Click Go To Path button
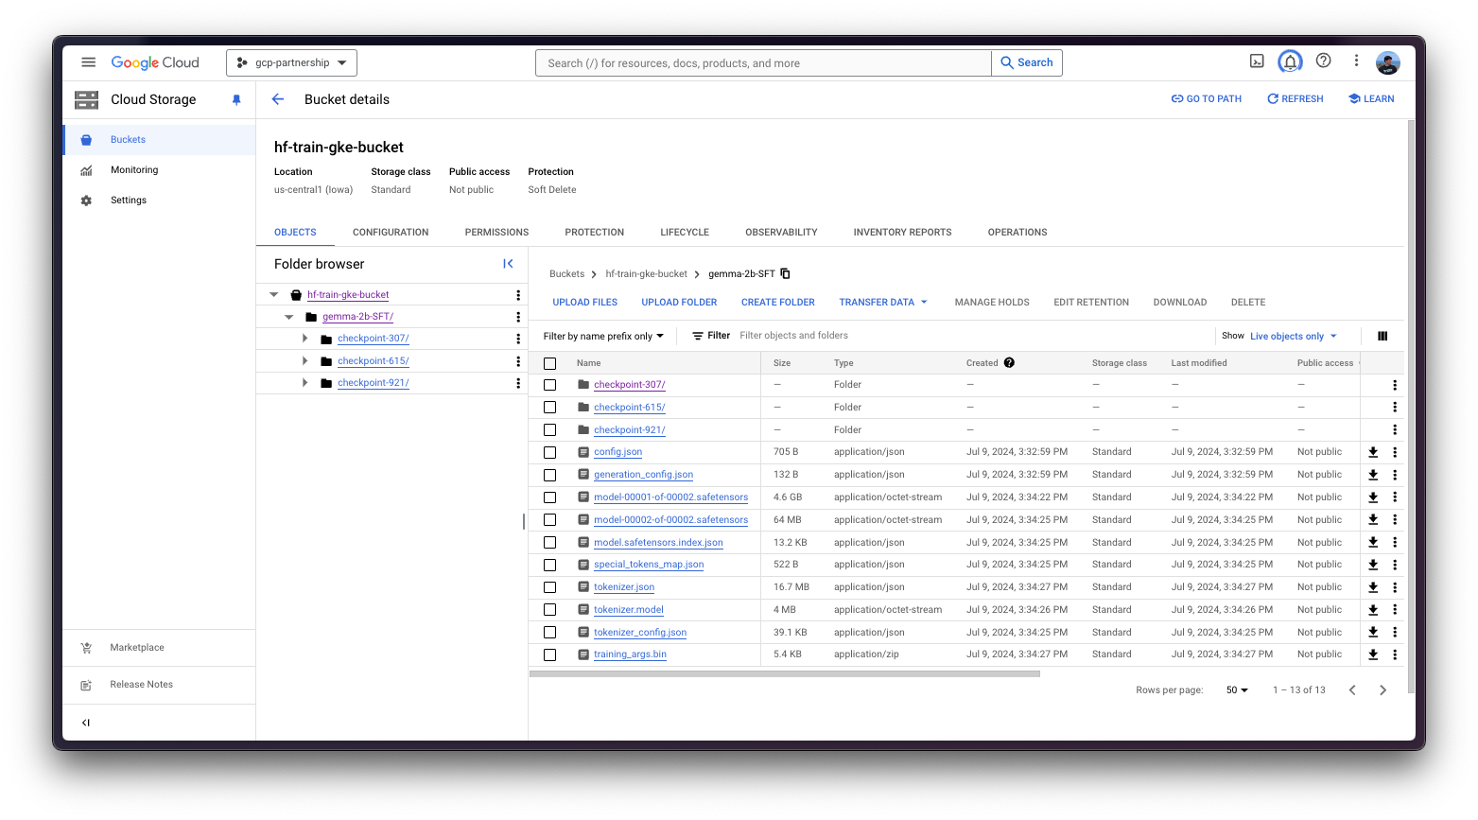1478x820 pixels. pos(1207,99)
